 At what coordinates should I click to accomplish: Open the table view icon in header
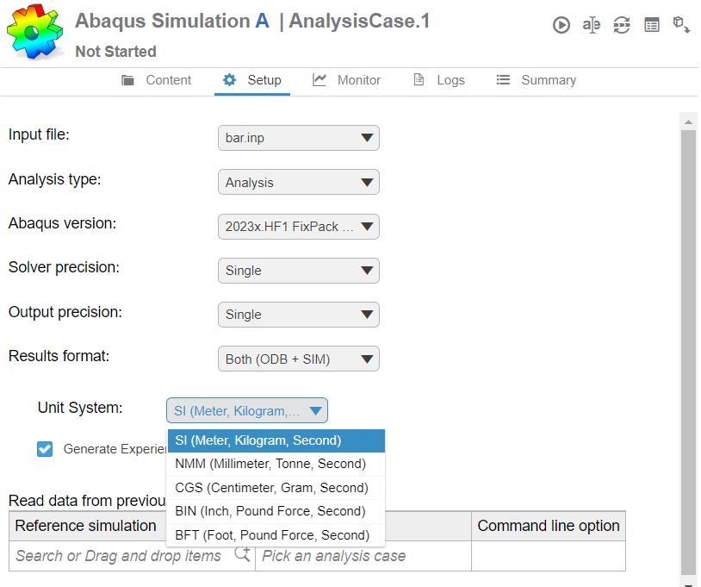click(652, 25)
